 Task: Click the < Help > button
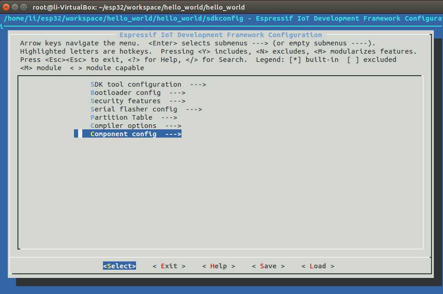219,266
